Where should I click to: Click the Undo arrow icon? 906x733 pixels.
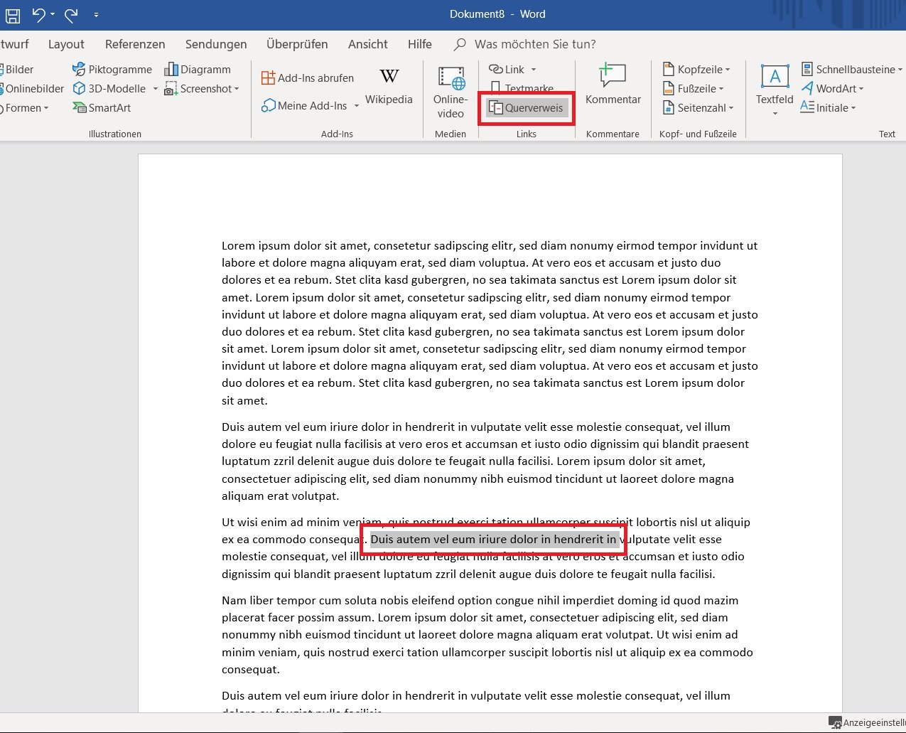point(39,14)
